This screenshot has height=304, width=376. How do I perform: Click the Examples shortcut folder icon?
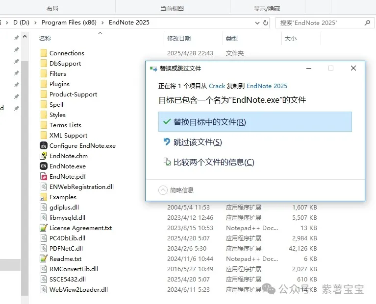tap(43, 197)
